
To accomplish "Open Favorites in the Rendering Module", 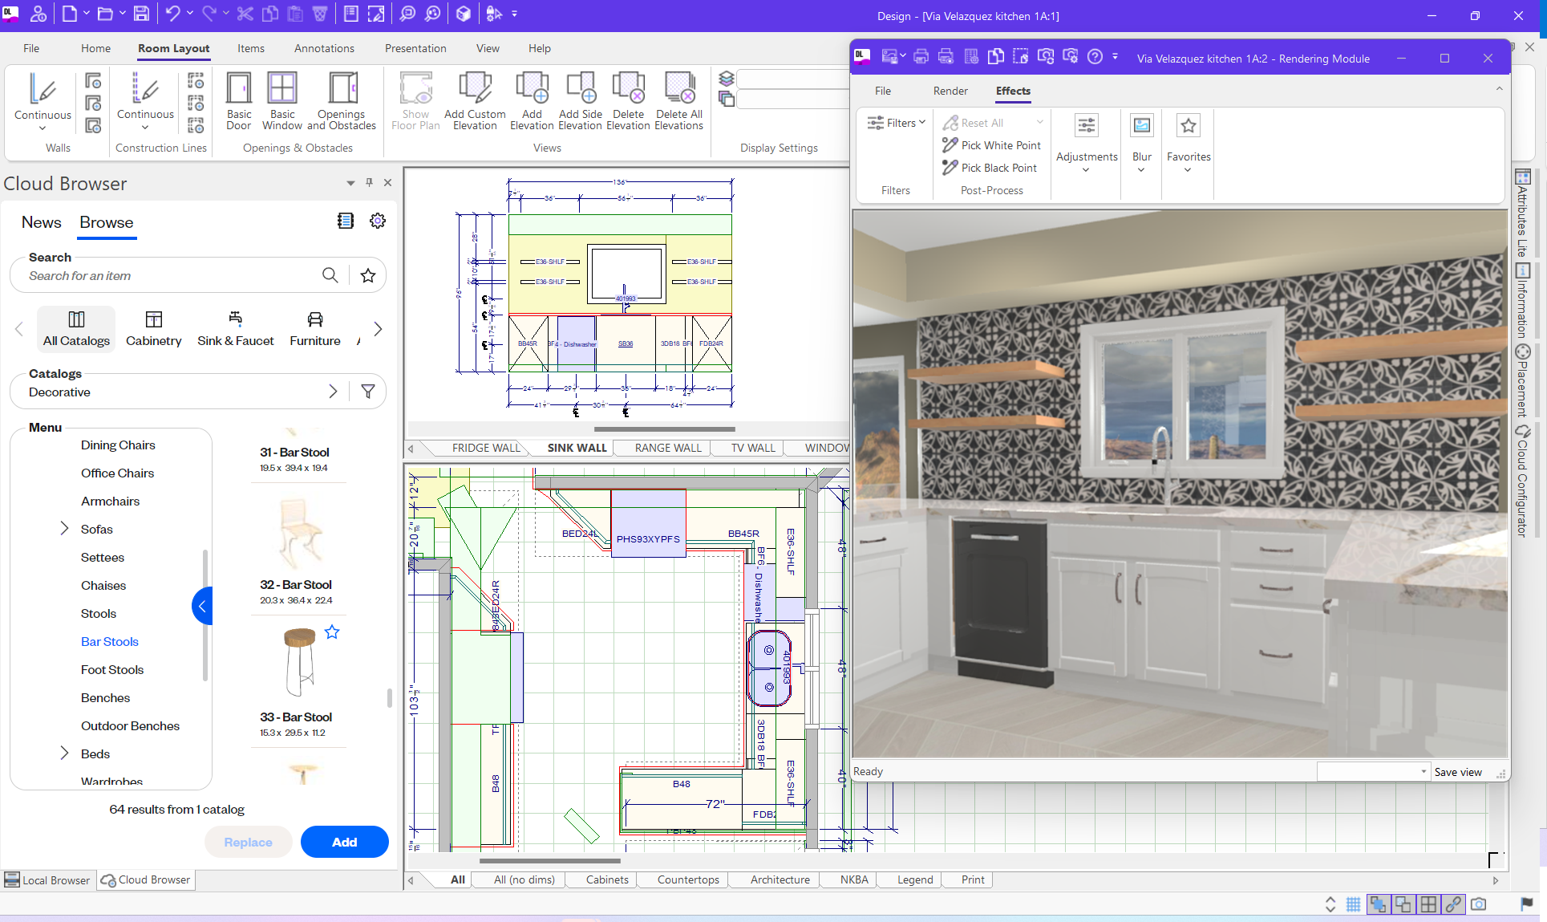I will 1188,136.
